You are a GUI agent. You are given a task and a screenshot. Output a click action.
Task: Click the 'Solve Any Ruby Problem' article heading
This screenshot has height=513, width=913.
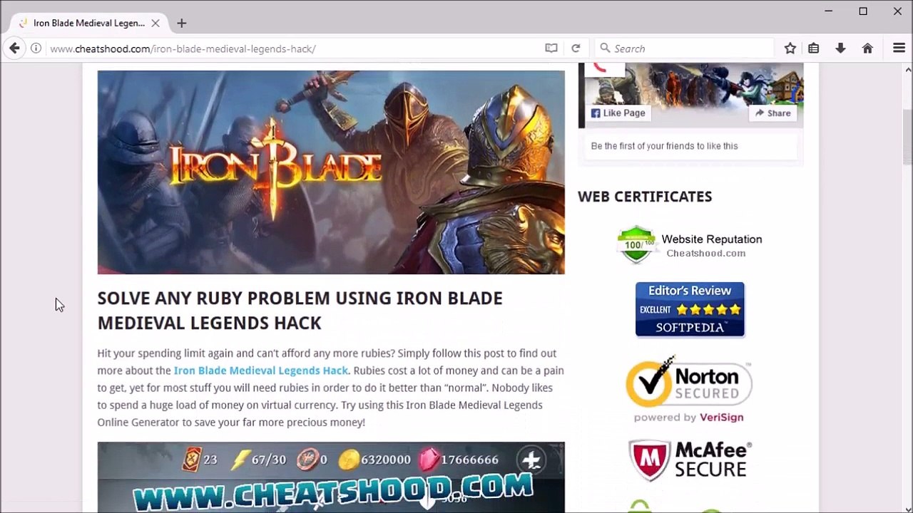pos(300,311)
